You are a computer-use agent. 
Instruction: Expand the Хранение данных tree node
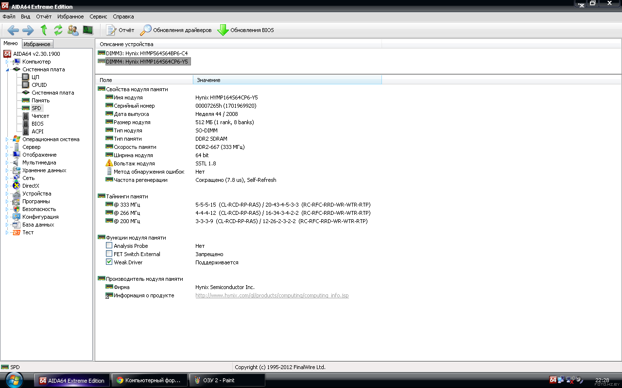coord(7,170)
